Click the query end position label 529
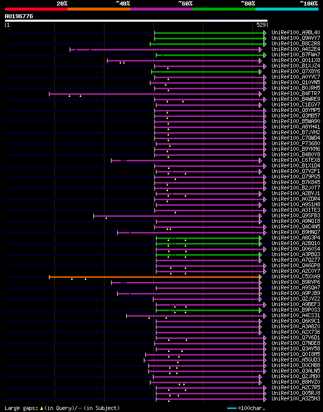Viewport: 323px width, 412px height. pyautogui.click(x=261, y=25)
